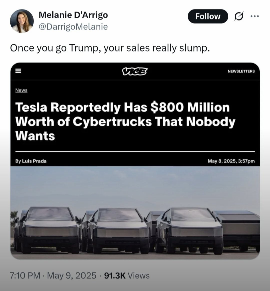Click the 91.3K Views count
The height and width of the screenshot is (291, 270).
point(127,276)
